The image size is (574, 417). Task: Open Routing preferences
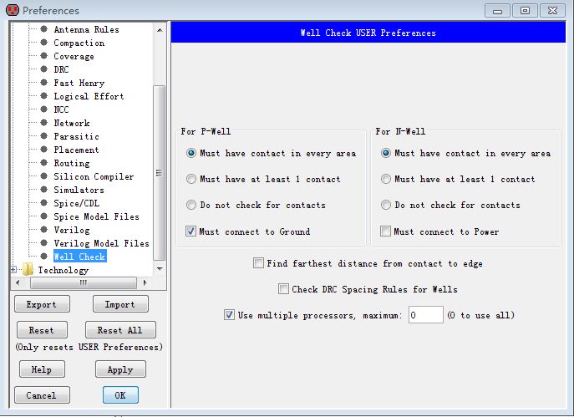(72, 163)
